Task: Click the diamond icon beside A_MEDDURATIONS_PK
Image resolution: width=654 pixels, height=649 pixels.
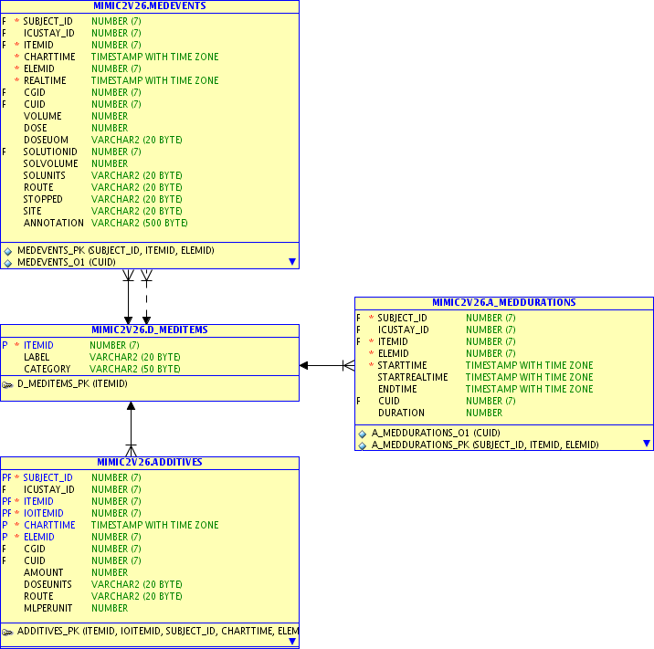Action: pyautogui.click(x=363, y=445)
